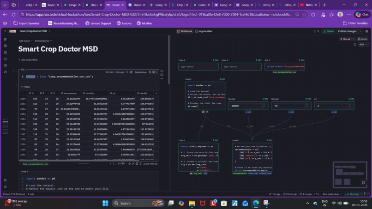The width and height of the screenshot is (372, 209).
Task: Expand the Add status dropdown
Action: 26,41
